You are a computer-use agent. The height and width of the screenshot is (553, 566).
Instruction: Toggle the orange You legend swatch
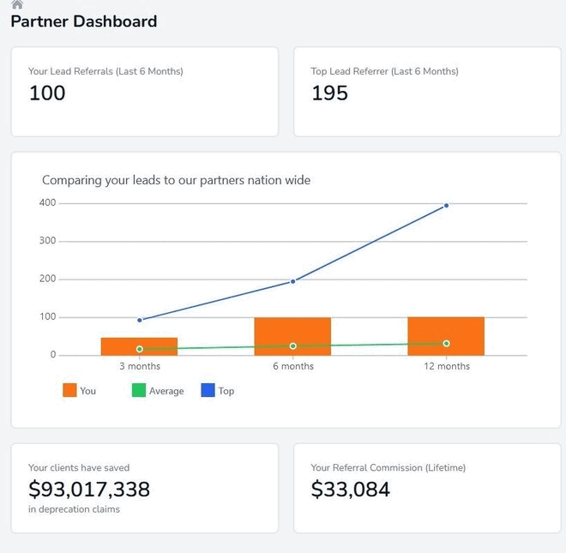70,390
